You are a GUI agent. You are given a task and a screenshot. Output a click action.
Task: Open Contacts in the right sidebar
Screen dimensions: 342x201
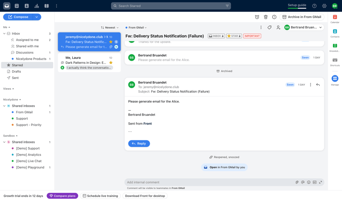(x=335, y=33)
